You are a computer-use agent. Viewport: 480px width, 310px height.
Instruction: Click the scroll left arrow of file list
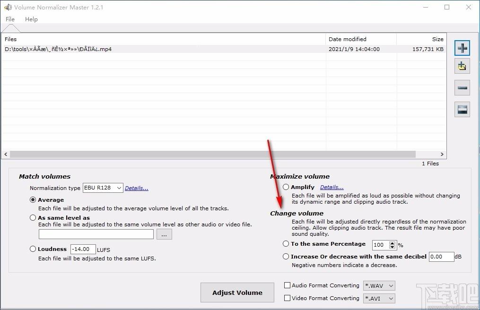click(x=6, y=154)
